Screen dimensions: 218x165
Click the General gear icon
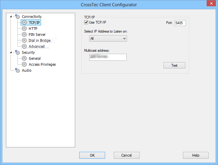coord(24,58)
